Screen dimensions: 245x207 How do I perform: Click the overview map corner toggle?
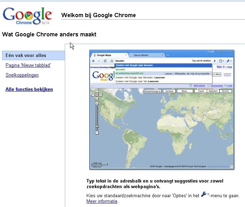(232, 166)
